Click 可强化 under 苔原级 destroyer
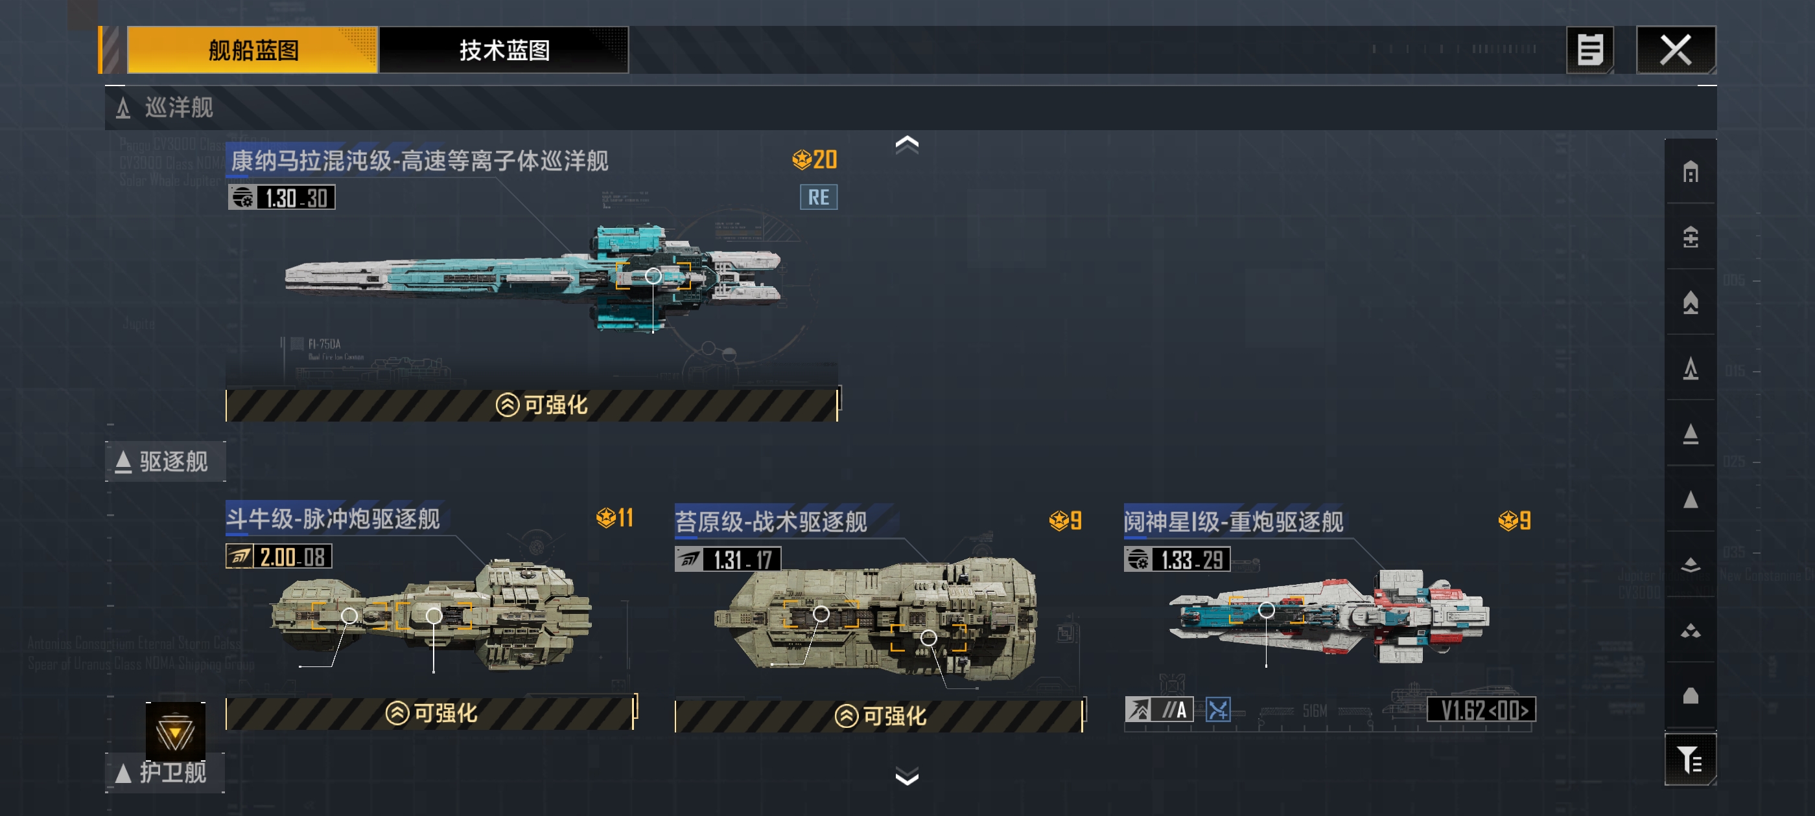This screenshot has width=1815, height=816. (x=880, y=716)
